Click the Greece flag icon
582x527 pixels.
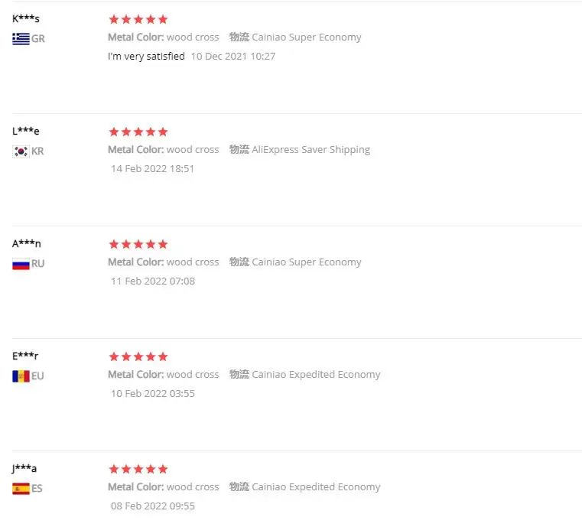tap(21, 38)
